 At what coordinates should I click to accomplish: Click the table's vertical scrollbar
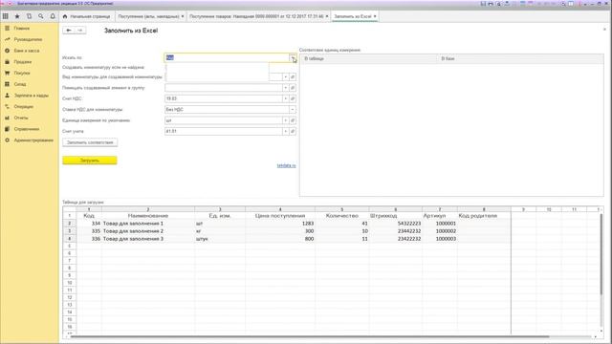601,253
